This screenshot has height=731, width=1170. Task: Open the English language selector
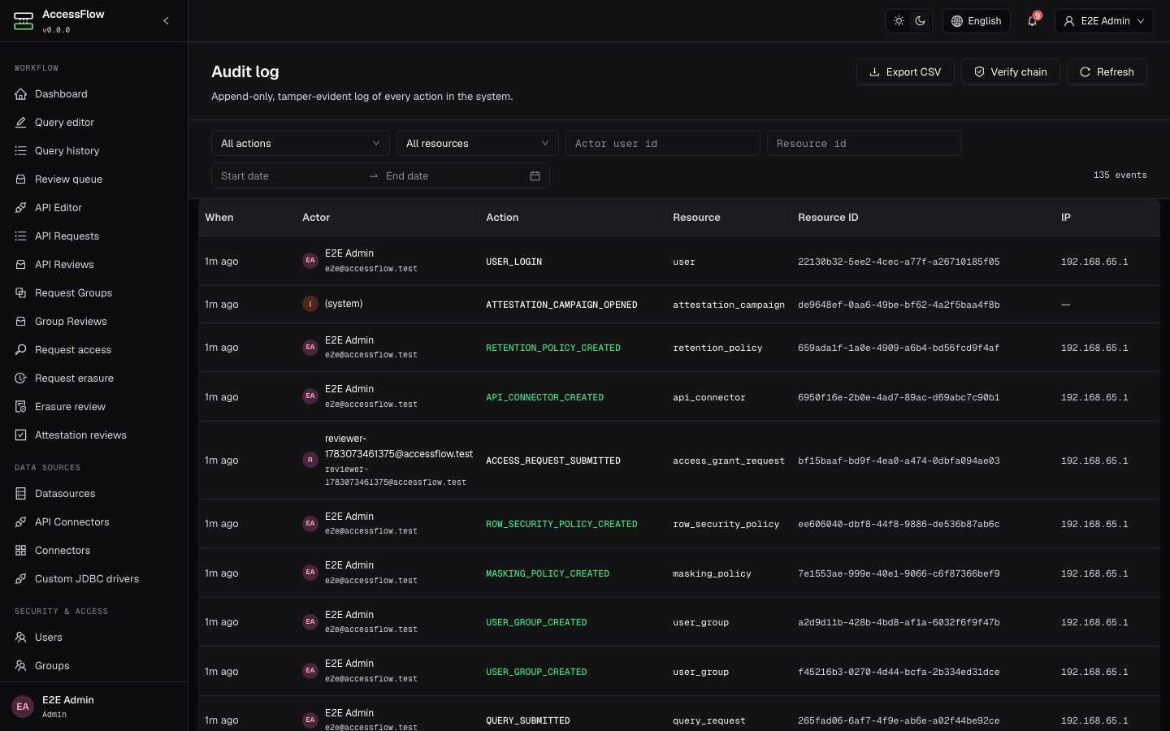pyautogui.click(x=977, y=21)
